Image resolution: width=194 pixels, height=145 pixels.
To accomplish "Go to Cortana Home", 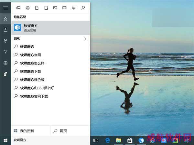I will [5, 19].
